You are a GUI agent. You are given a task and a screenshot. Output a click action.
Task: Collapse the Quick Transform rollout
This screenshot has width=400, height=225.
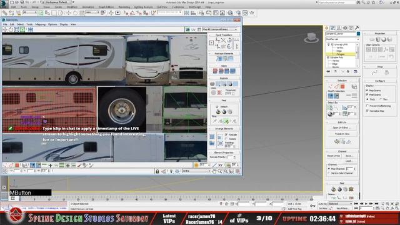pyautogui.click(x=224, y=35)
